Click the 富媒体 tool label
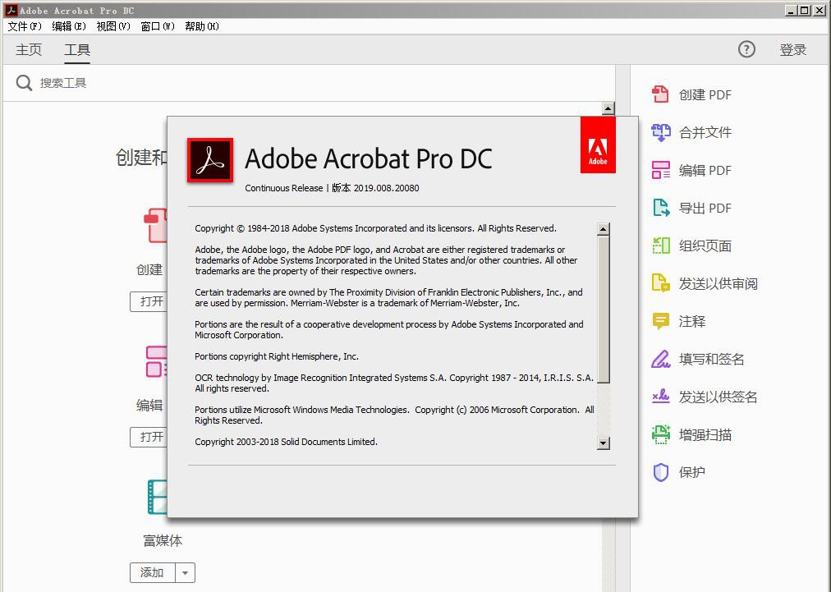The height and width of the screenshot is (592, 831). [x=163, y=540]
